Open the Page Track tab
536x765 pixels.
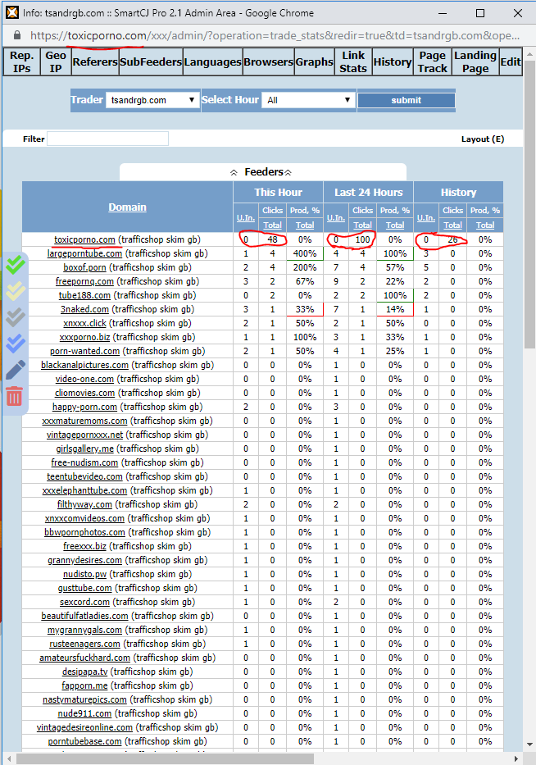coord(432,62)
